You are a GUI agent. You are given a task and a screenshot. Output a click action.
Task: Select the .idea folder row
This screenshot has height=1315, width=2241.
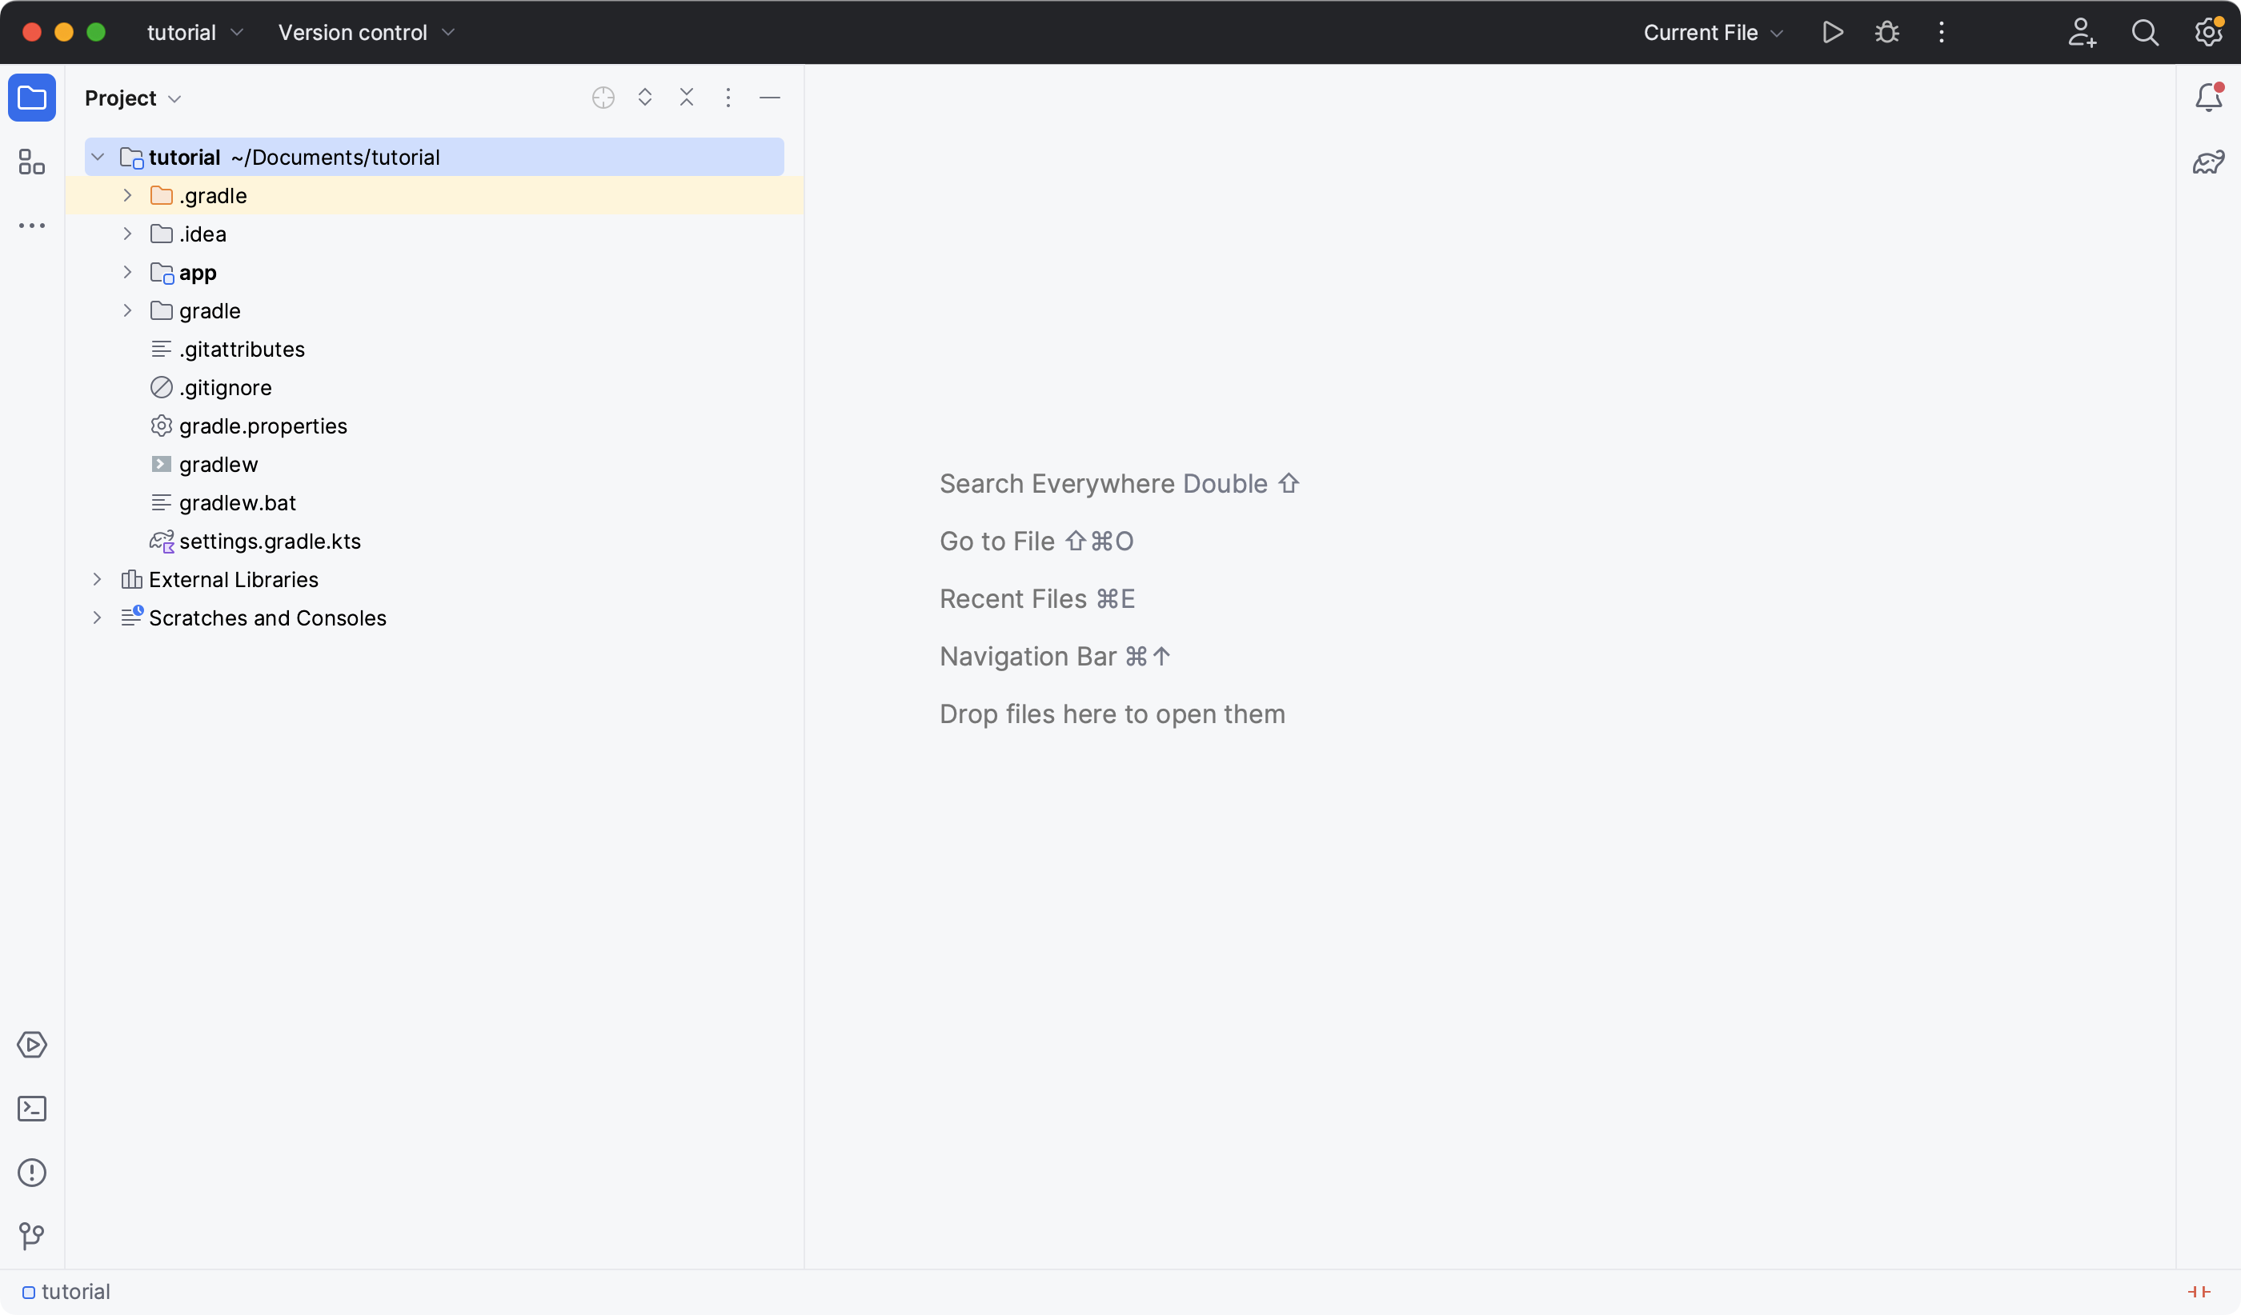434,234
